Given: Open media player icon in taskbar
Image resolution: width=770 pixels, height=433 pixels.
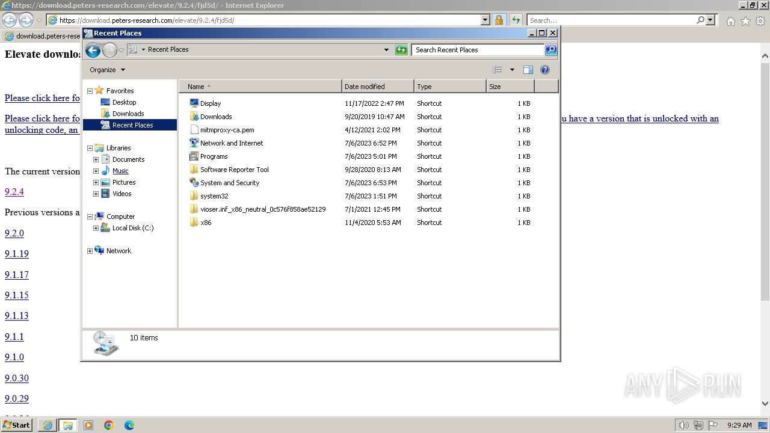Looking at the screenshot, I should click(88, 425).
